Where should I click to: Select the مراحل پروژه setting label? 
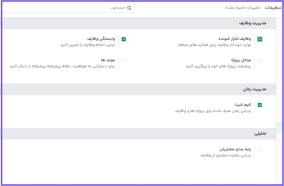click(x=241, y=60)
